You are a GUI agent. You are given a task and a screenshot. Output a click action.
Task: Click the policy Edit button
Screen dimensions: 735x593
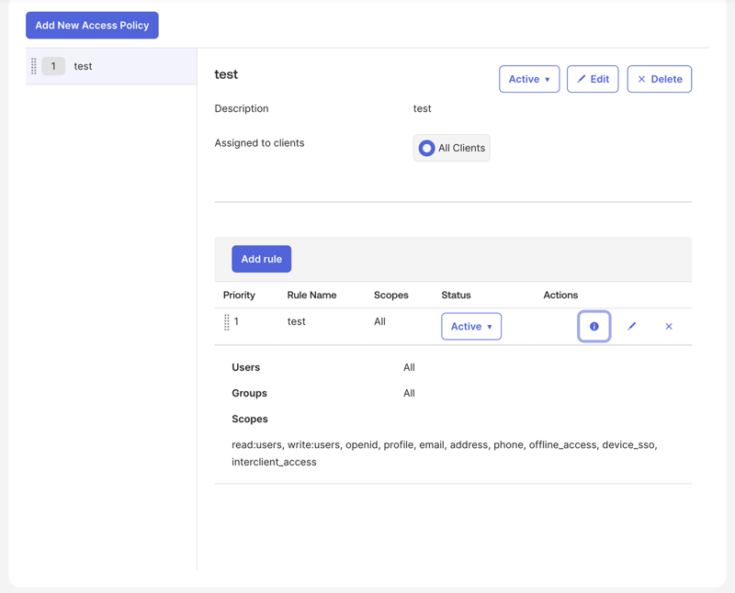point(593,79)
